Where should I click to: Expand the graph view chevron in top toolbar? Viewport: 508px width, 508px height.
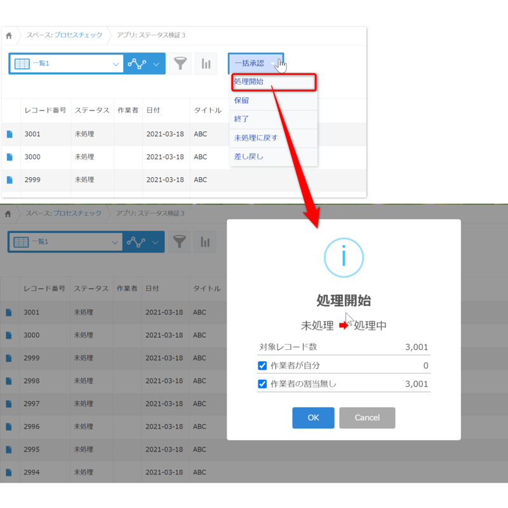click(156, 63)
